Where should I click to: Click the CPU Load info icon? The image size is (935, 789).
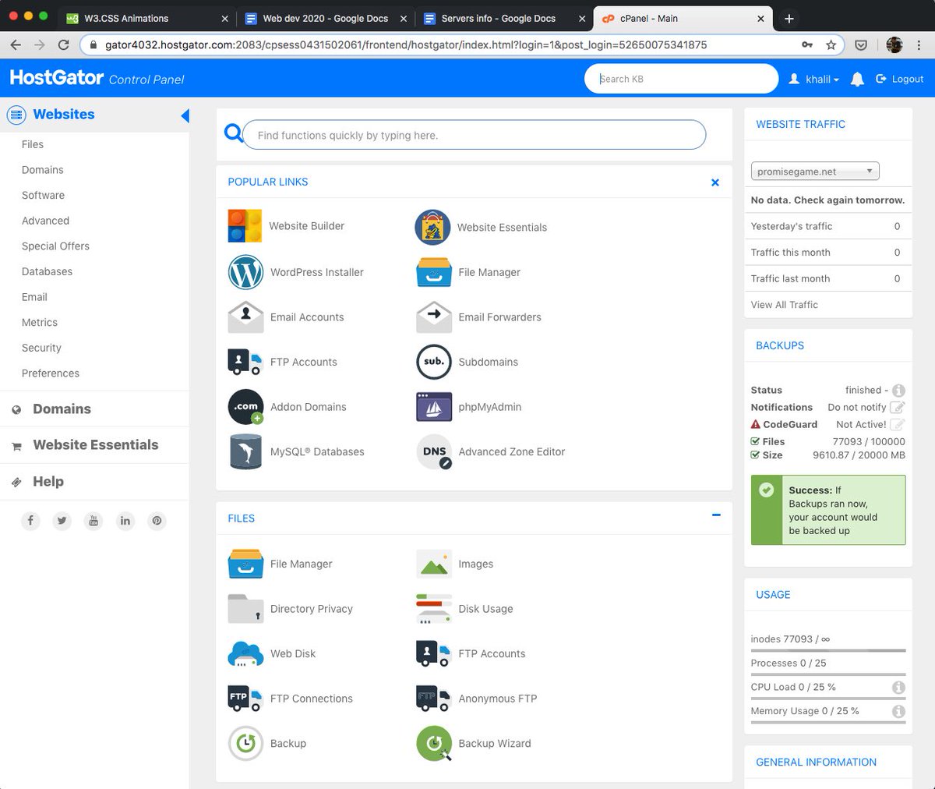(898, 688)
